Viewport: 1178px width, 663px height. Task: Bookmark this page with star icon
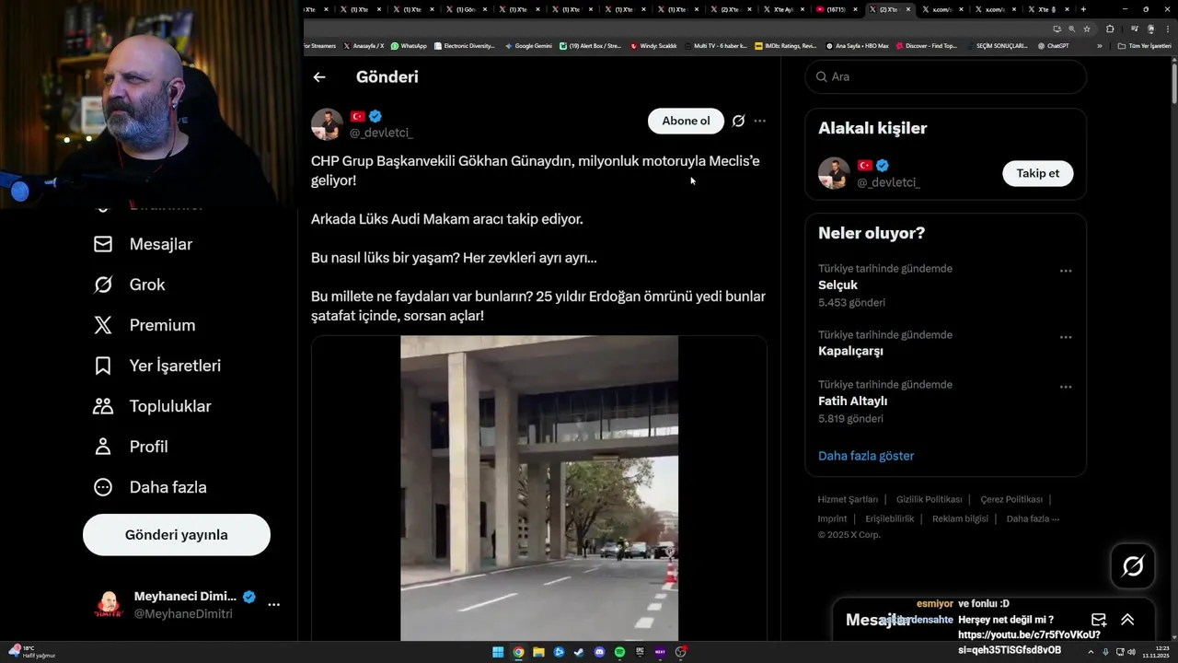(1085, 29)
